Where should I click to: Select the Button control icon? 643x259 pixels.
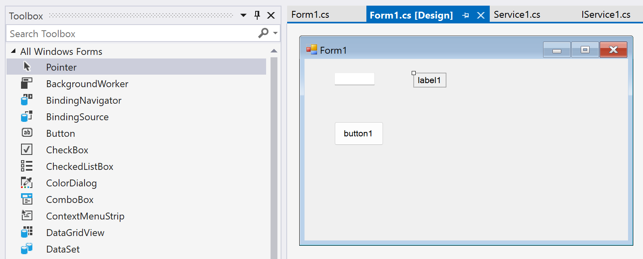27,133
